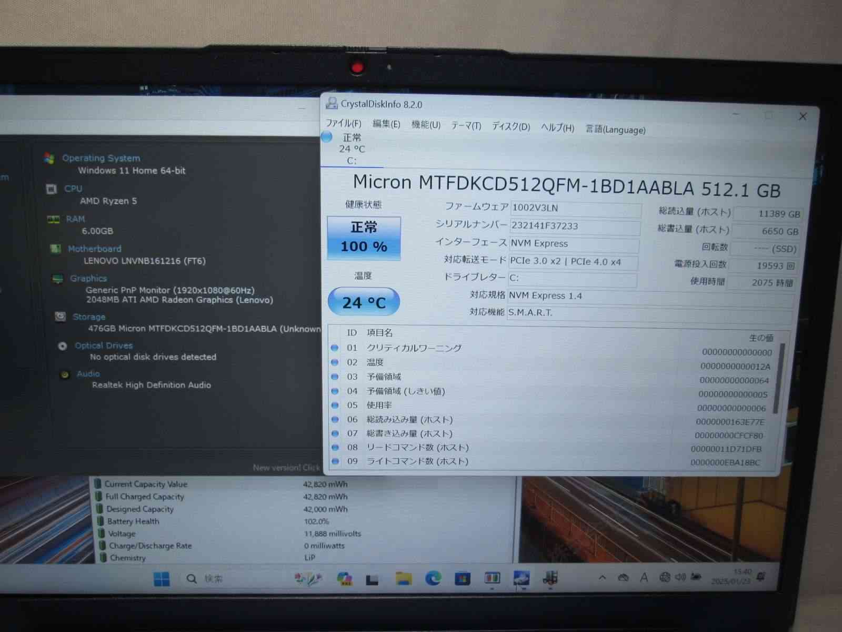Open the ファイル(F) menu
The width and height of the screenshot is (842, 632).
point(343,123)
